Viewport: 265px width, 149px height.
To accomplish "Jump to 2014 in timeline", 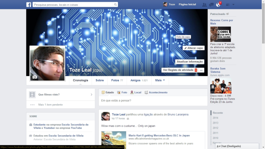I will point(215,118).
